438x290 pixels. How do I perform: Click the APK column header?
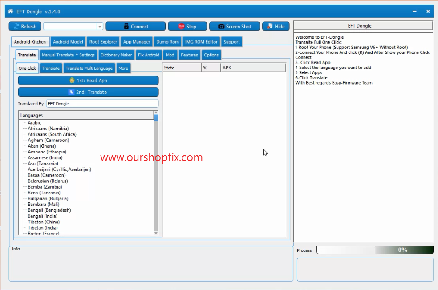click(253, 68)
